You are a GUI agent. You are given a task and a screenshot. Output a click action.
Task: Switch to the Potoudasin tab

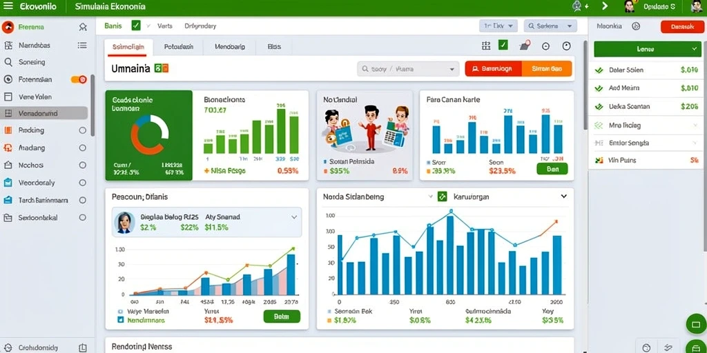(x=179, y=46)
